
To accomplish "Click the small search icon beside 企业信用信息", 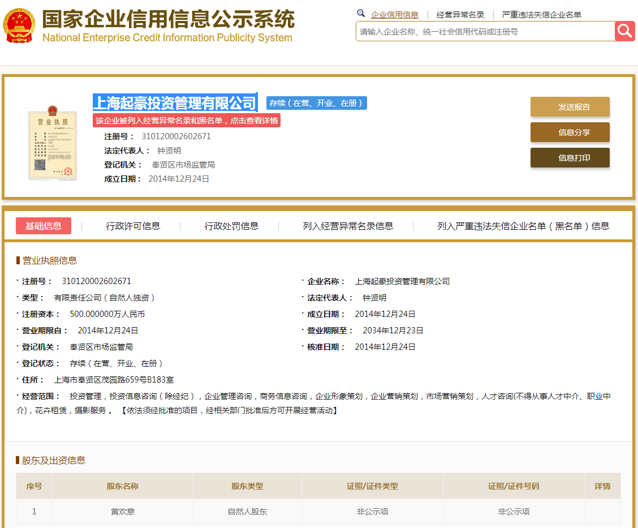I will tap(361, 12).
